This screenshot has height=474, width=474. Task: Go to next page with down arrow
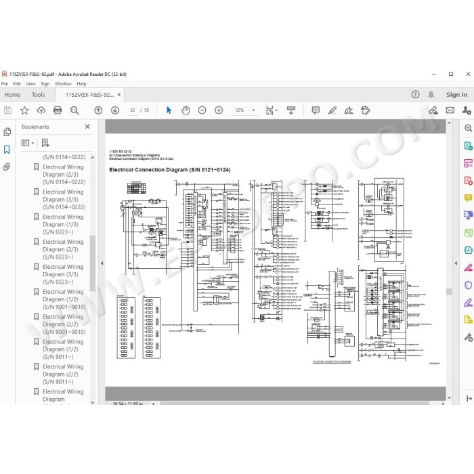pyautogui.click(x=115, y=110)
